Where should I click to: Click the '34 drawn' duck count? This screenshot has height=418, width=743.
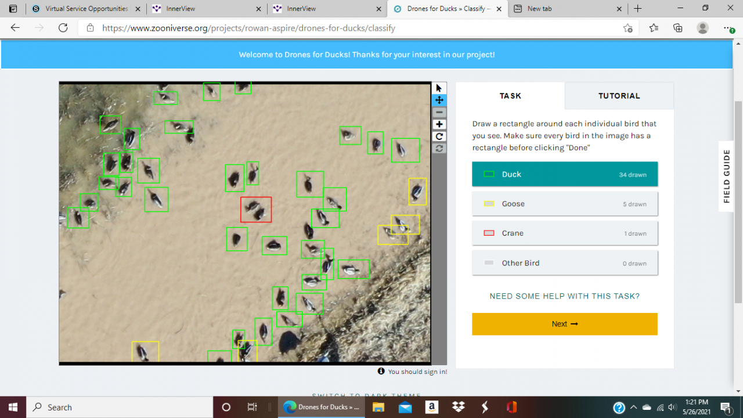click(633, 175)
